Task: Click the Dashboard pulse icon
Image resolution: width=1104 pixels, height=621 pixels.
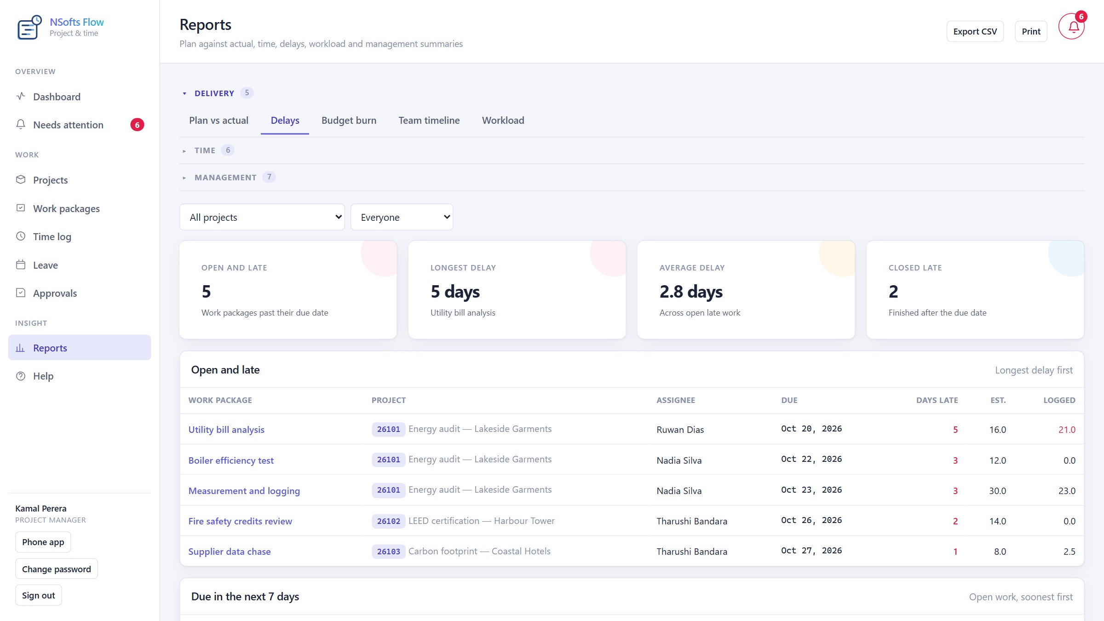Action: click(x=21, y=96)
